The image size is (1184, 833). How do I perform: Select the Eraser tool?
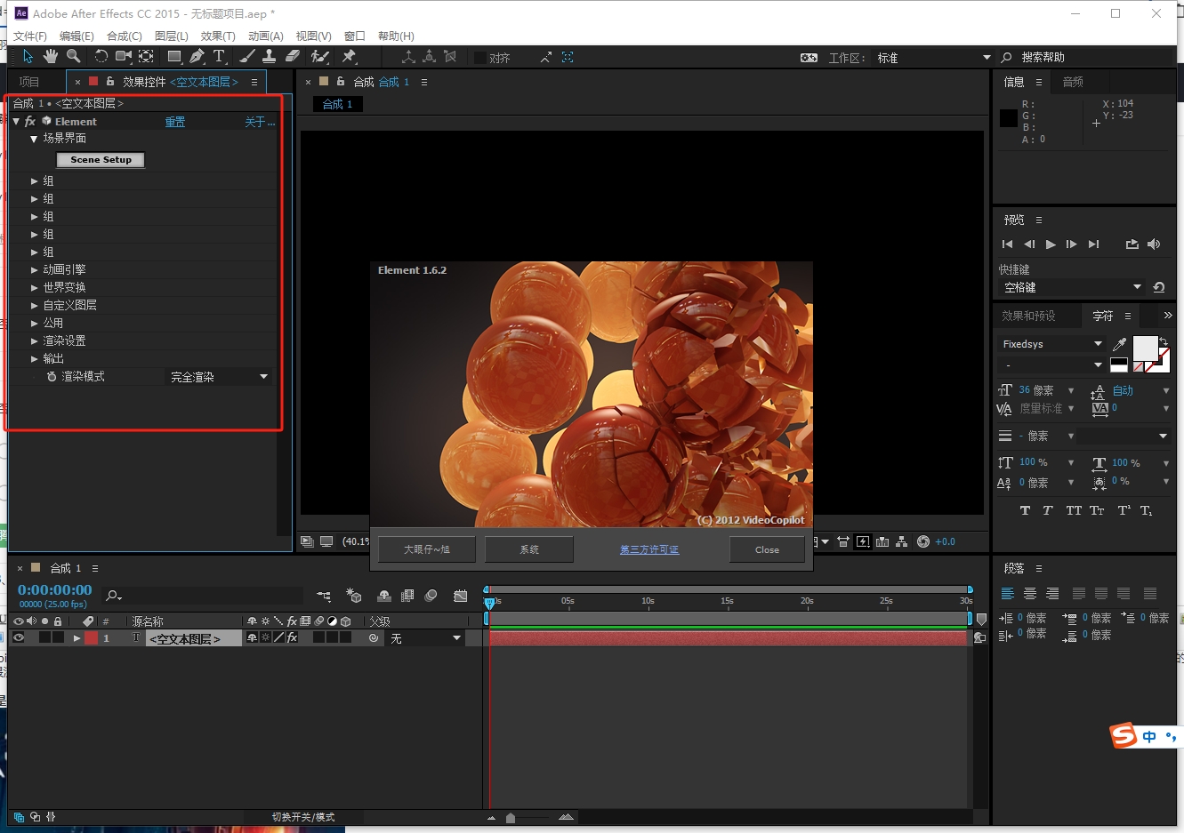pos(293,57)
